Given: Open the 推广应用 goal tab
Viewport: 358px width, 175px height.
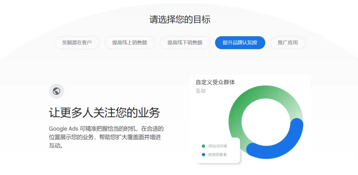Looking at the screenshot, I should (288, 43).
